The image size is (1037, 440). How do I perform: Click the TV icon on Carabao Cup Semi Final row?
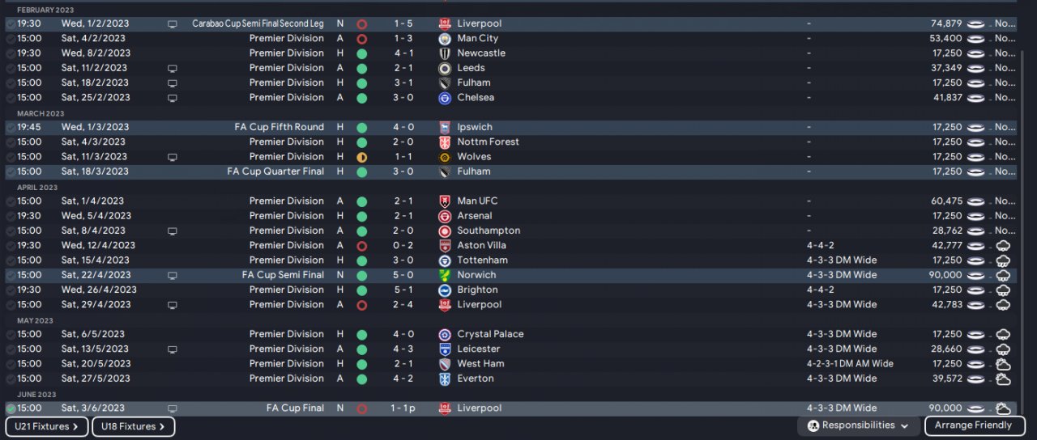point(172,24)
